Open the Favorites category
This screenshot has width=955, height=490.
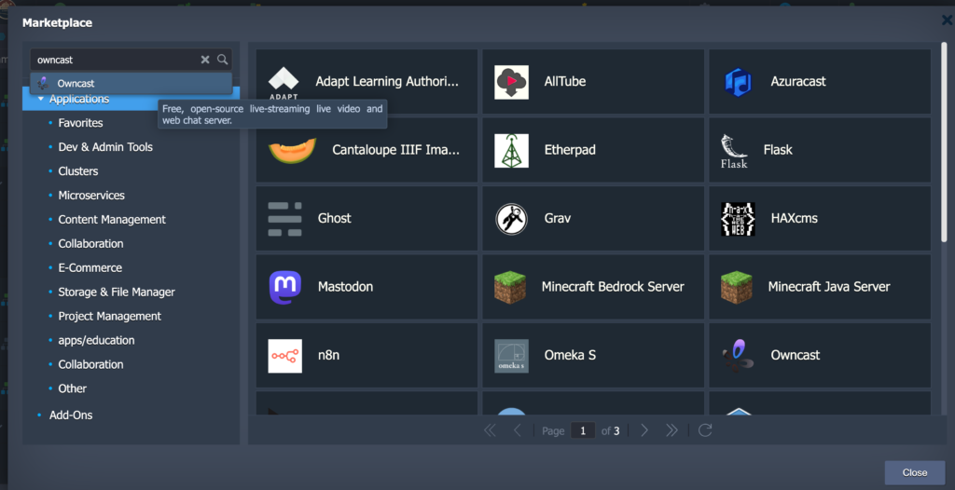click(80, 123)
